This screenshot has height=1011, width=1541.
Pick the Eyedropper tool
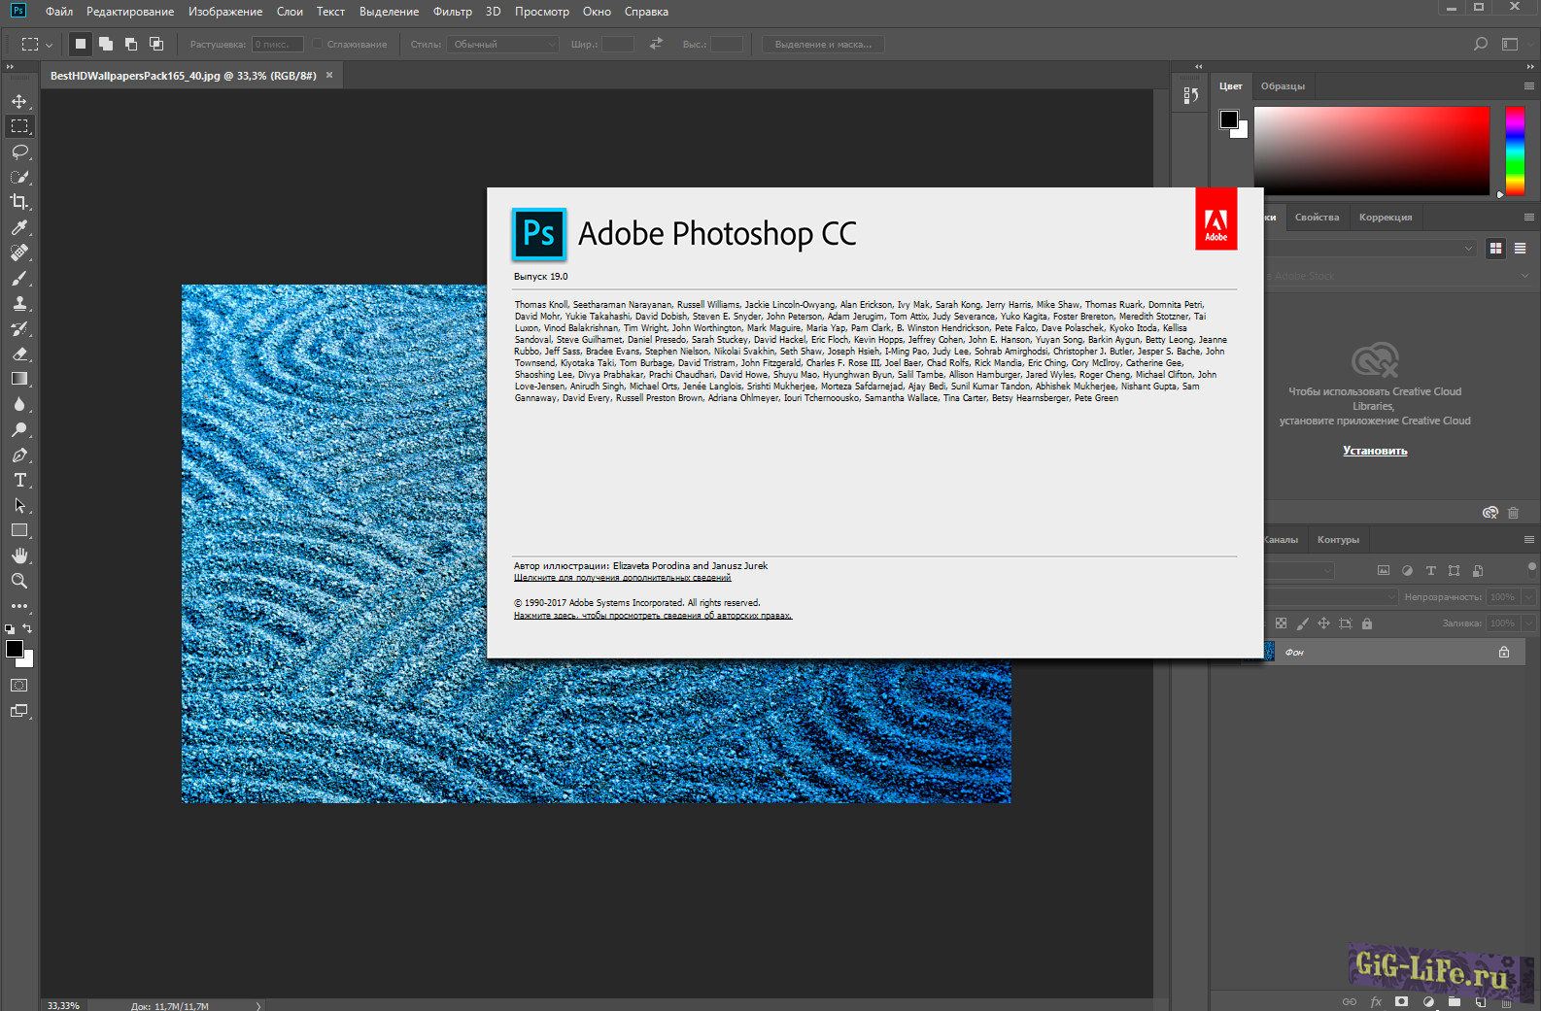(x=19, y=227)
